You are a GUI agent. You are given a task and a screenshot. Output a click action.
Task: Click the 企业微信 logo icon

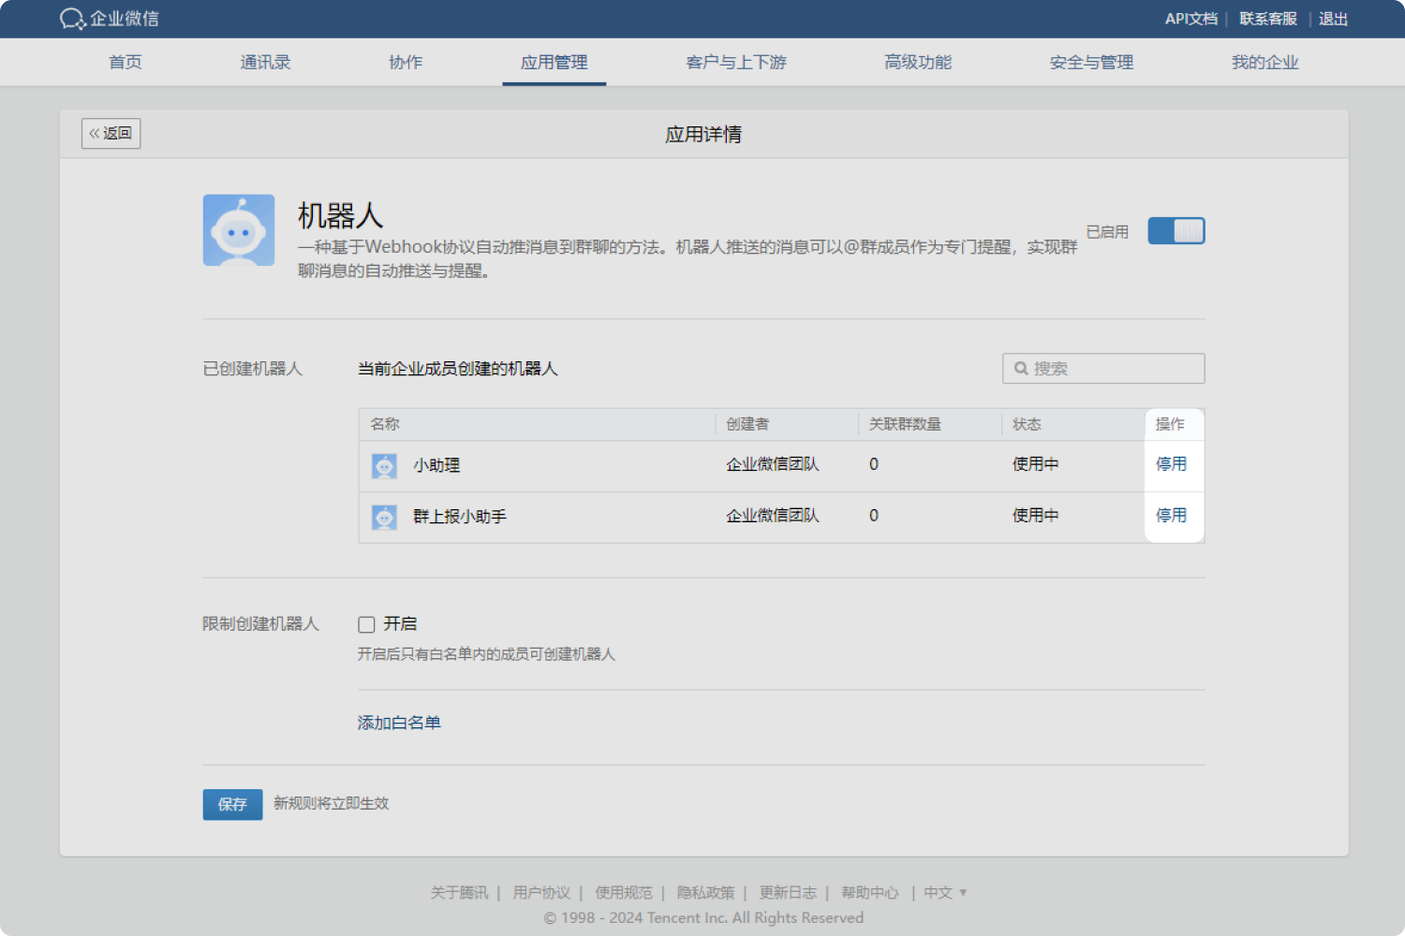click(x=73, y=19)
